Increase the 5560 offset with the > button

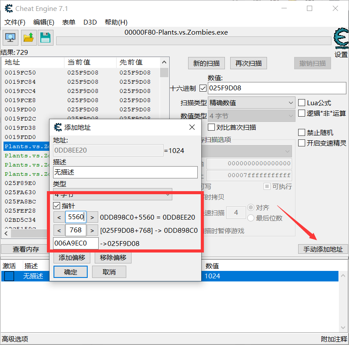92,217
